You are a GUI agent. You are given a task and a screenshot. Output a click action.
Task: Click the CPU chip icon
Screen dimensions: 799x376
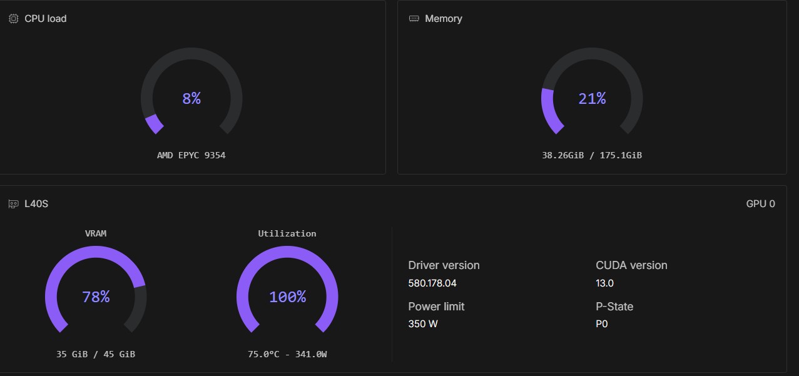point(13,19)
